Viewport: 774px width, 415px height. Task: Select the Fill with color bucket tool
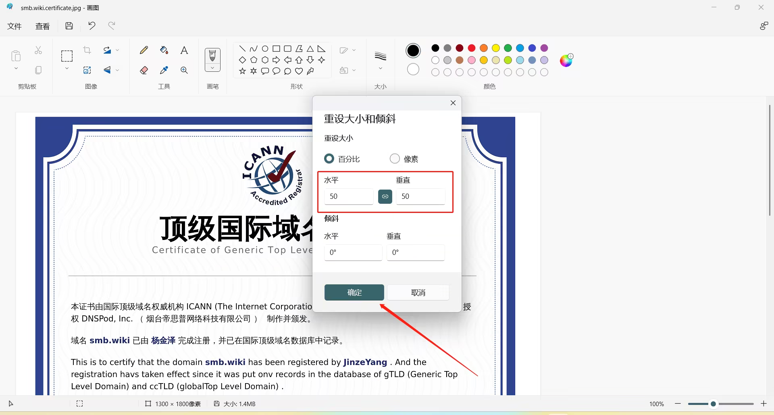(x=164, y=50)
